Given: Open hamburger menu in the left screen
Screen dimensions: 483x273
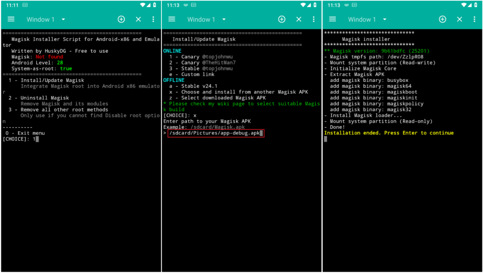Looking at the screenshot, I should (x=11, y=19).
